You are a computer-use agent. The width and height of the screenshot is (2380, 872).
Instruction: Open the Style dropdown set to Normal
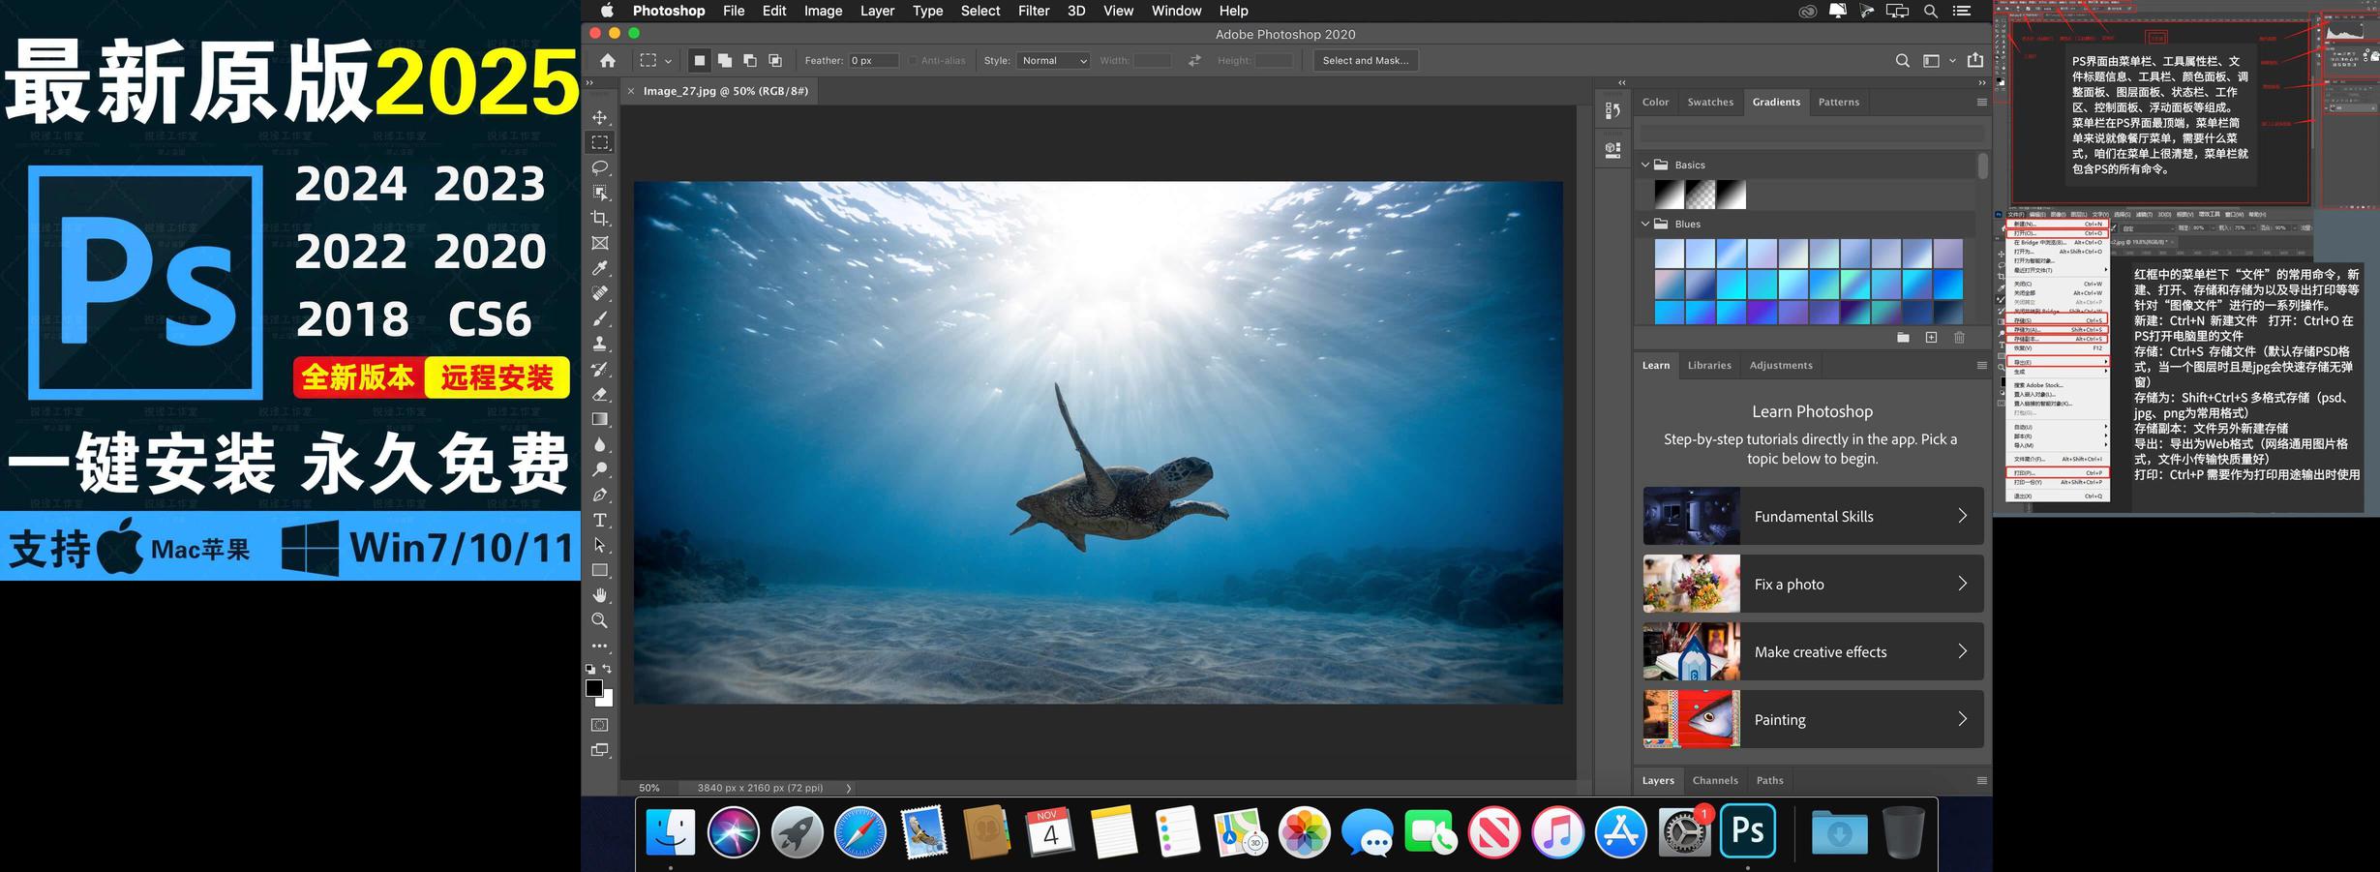pos(1053,61)
